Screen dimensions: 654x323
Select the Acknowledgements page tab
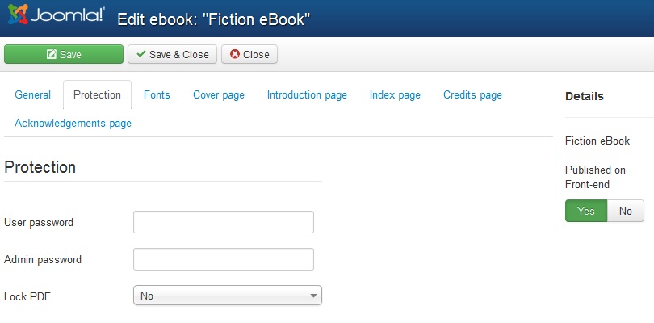point(73,123)
